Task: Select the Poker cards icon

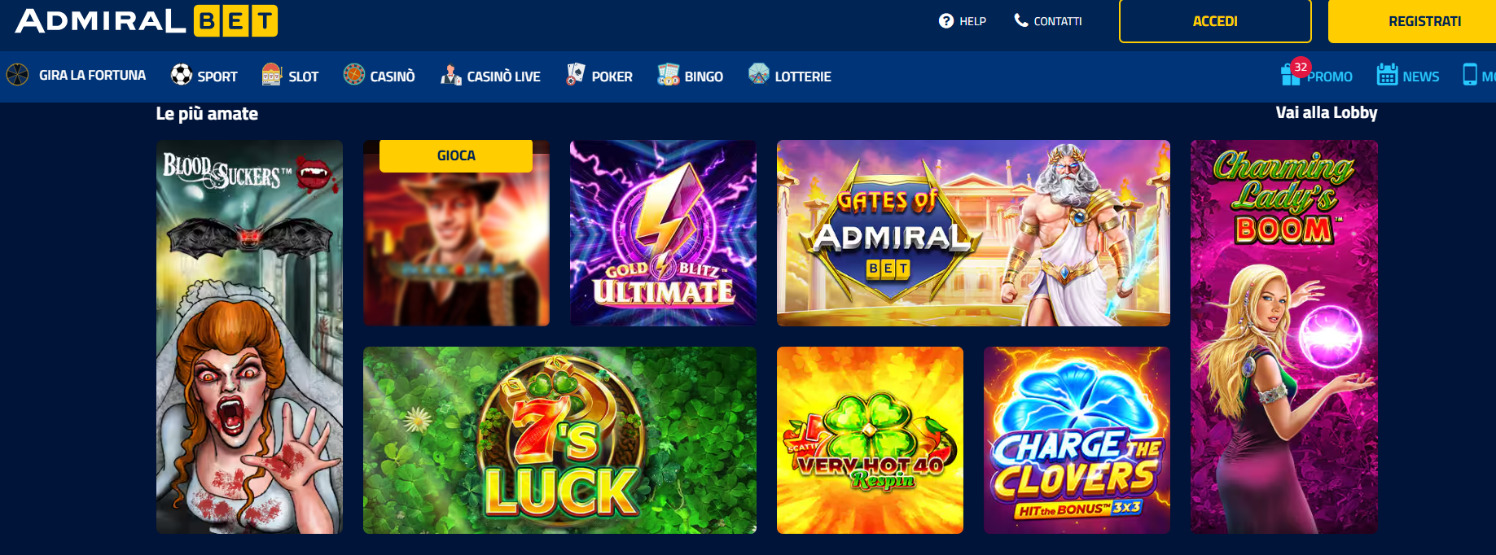Action: [x=575, y=74]
